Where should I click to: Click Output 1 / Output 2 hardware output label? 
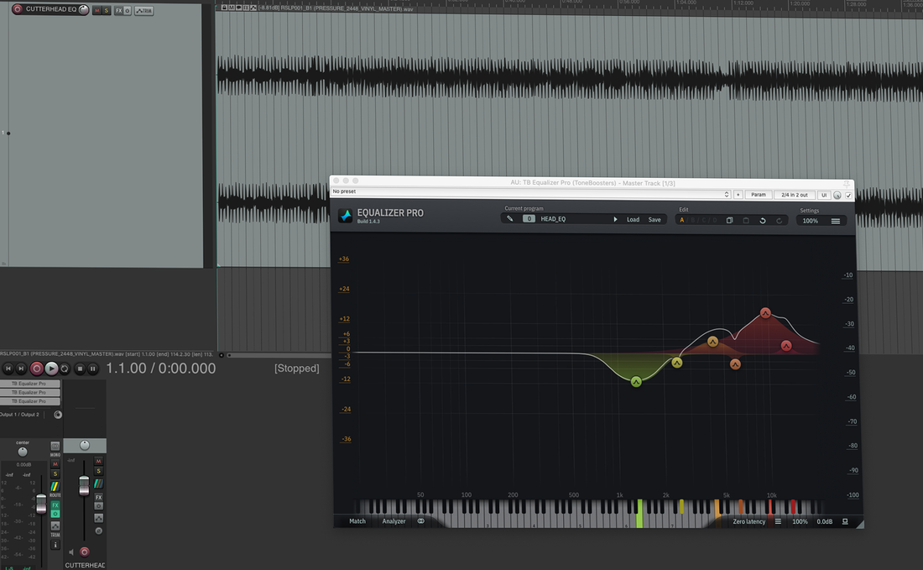20,415
